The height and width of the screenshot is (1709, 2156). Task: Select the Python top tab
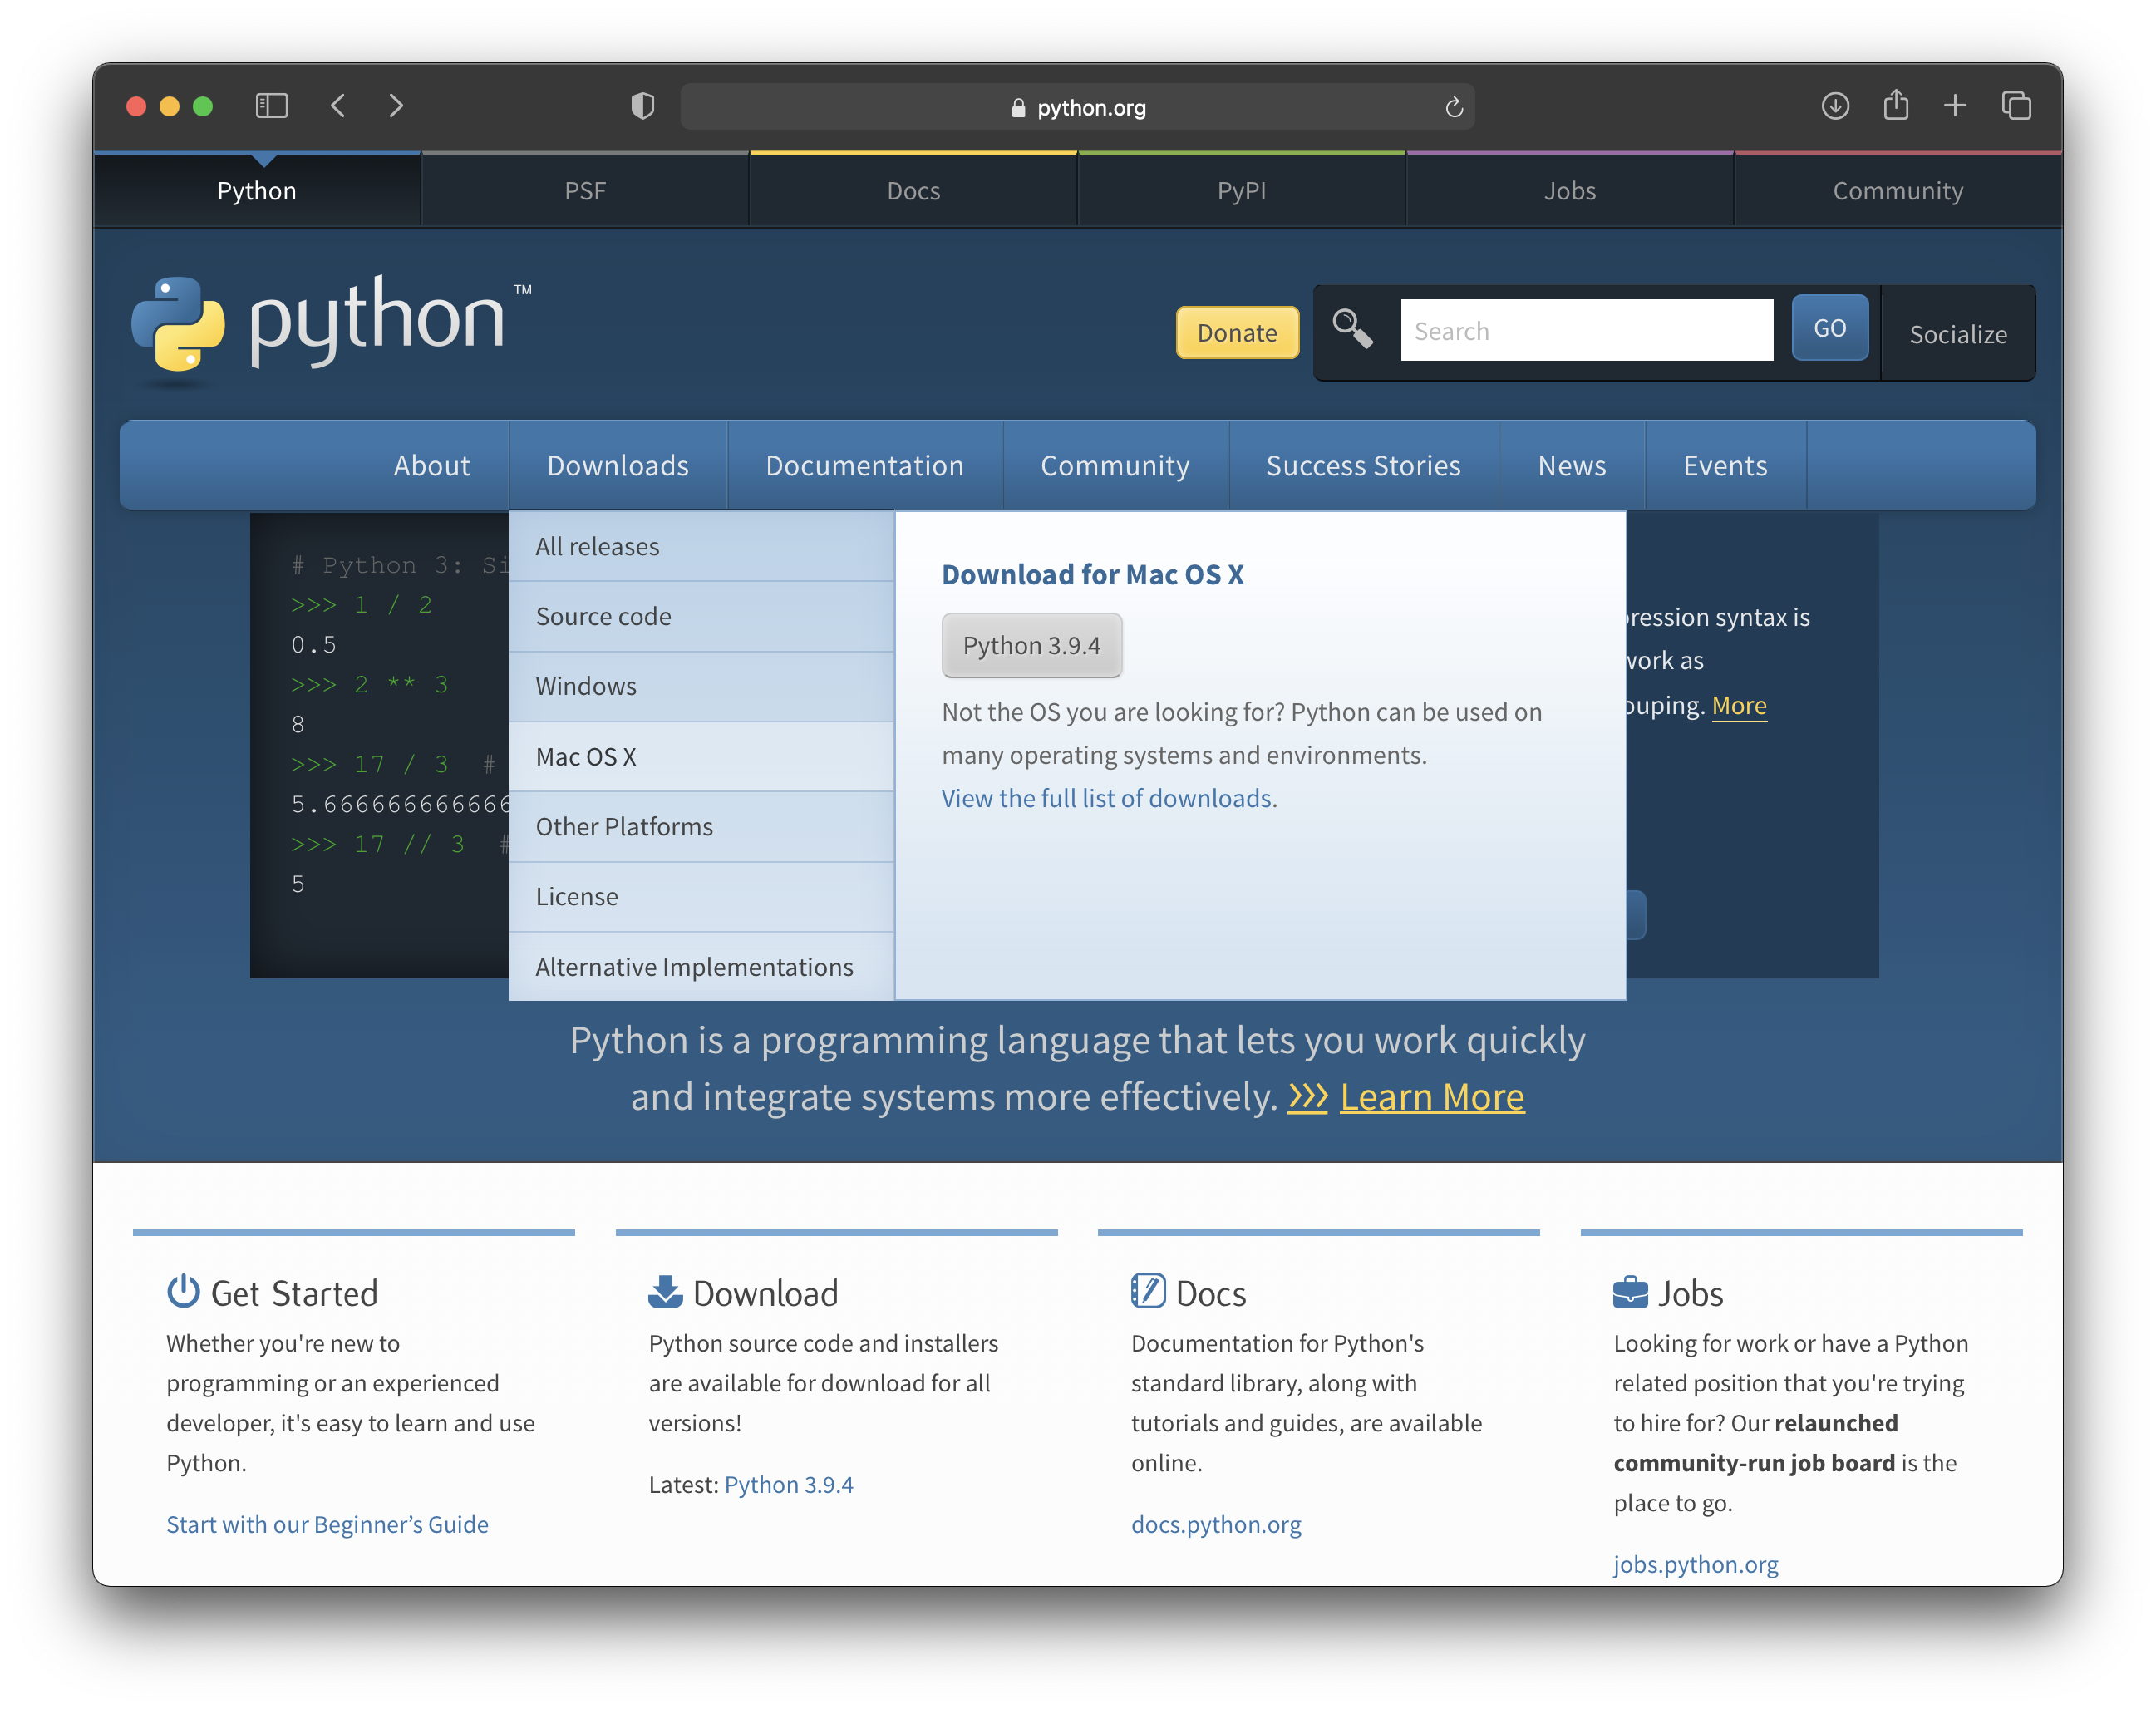coord(257,190)
